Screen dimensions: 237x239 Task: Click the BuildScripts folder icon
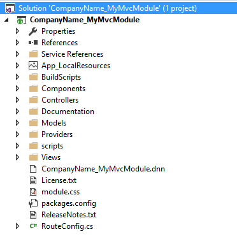coord(33,77)
